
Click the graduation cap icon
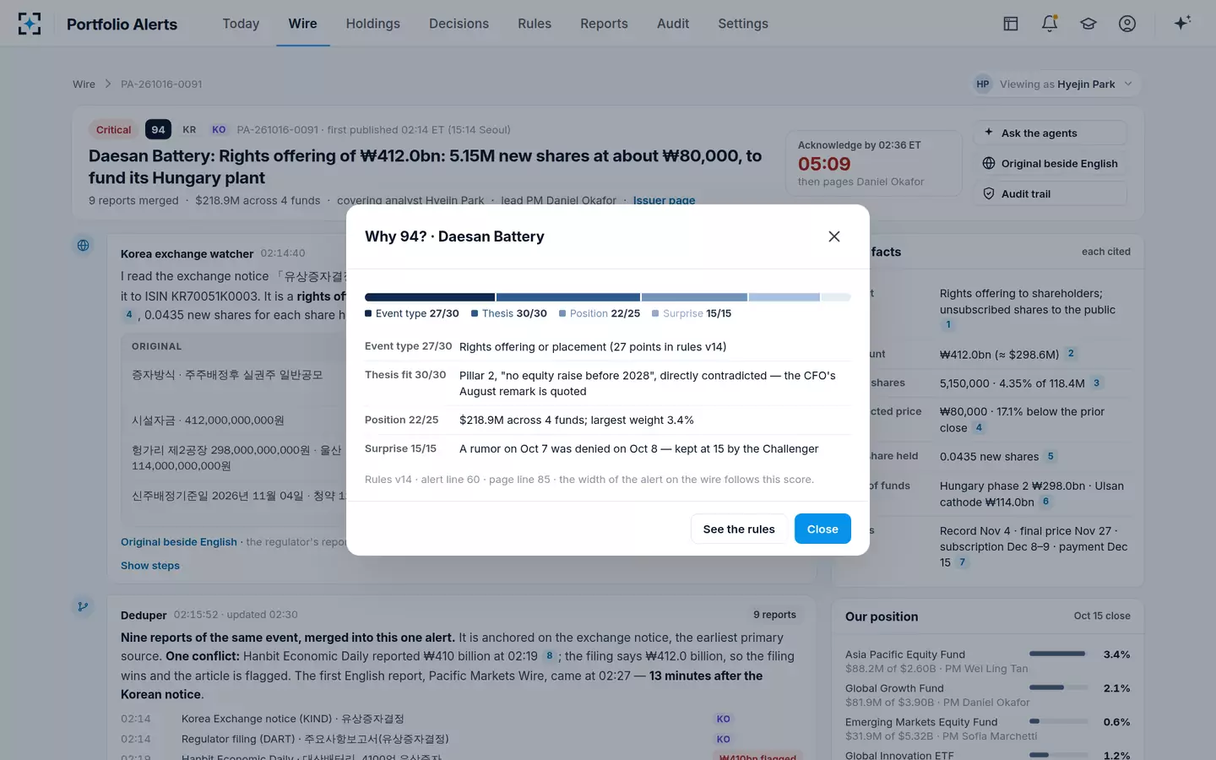point(1088,24)
